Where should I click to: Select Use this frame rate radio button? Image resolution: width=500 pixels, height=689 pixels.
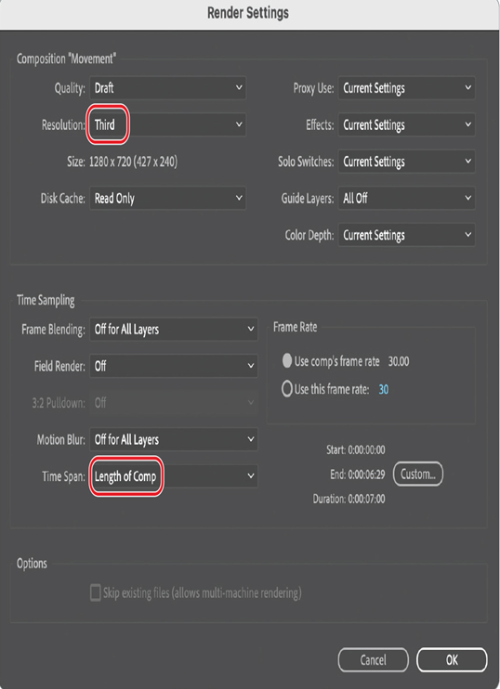(x=287, y=389)
